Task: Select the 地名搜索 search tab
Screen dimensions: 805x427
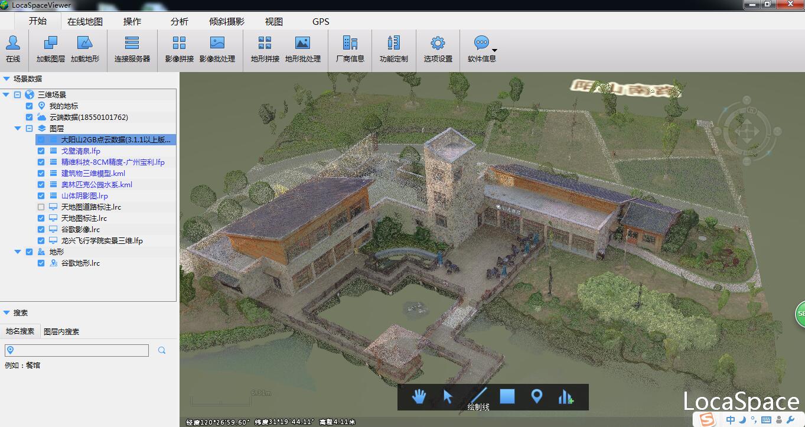Action: tap(20, 331)
